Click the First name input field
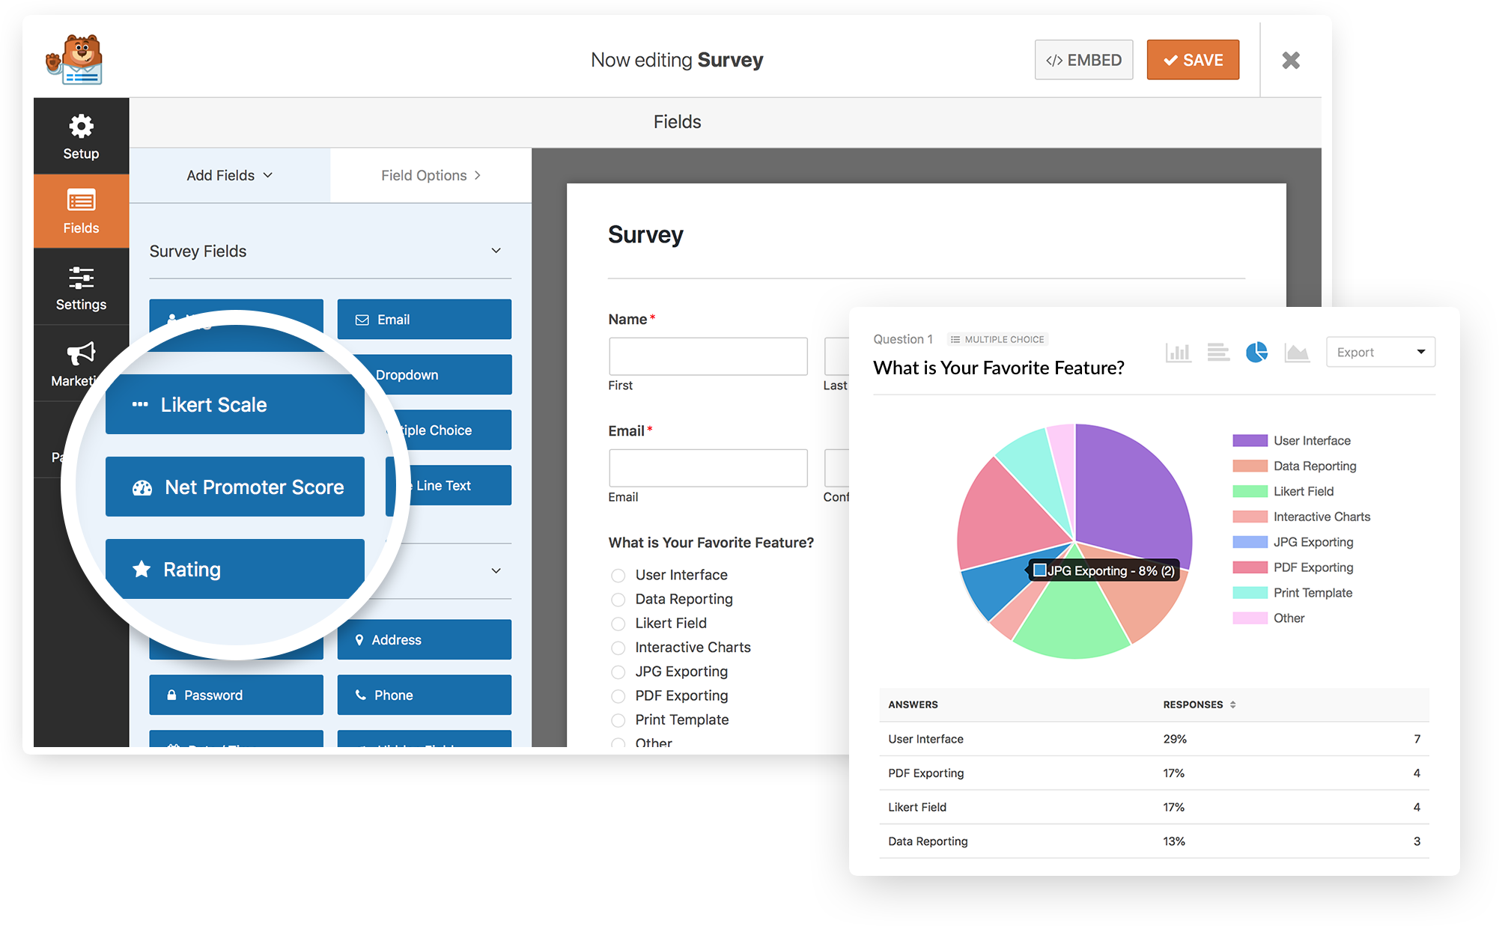The height and width of the screenshot is (926, 1499). click(707, 356)
